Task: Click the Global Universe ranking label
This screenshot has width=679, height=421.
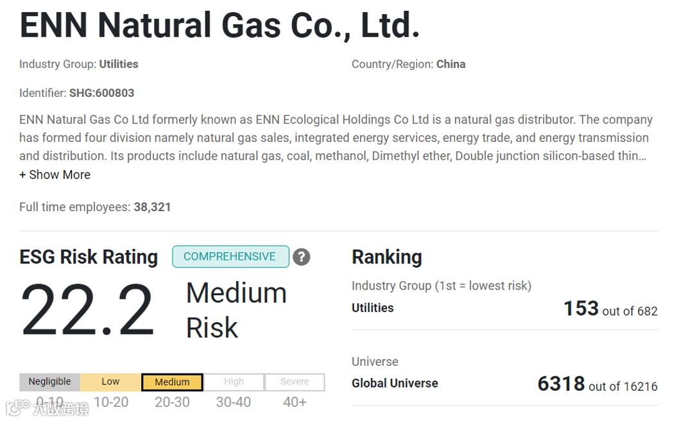Action: (395, 383)
